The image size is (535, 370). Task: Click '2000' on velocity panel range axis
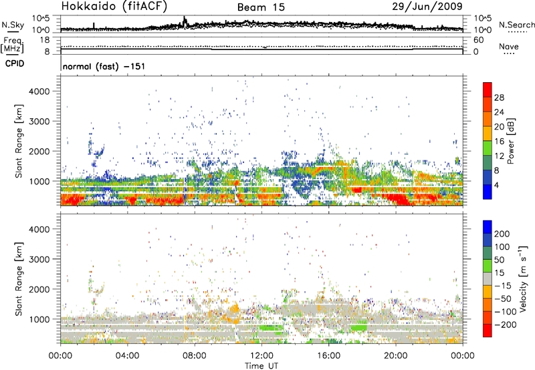(x=39, y=289)
